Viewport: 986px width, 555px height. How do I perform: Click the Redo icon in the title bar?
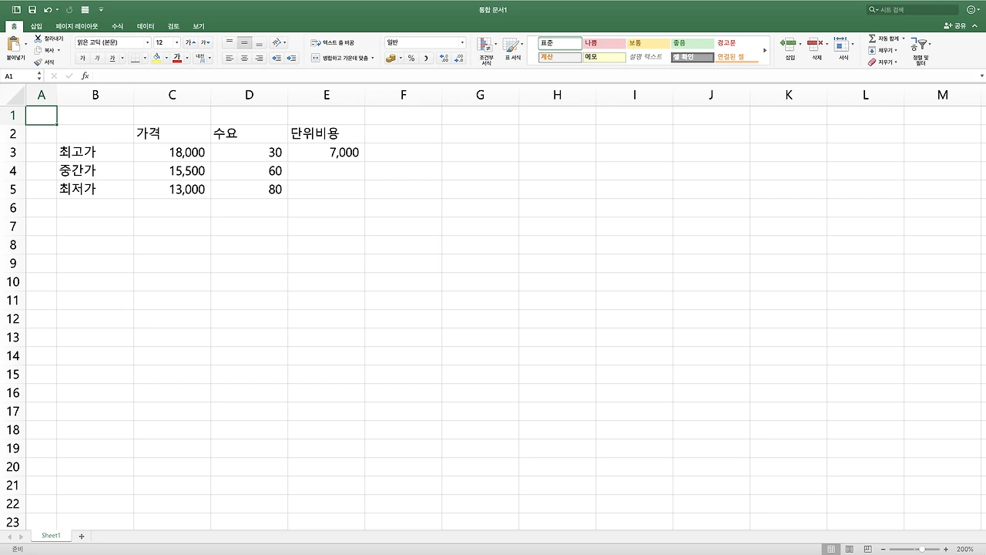(x=69, y=10)
